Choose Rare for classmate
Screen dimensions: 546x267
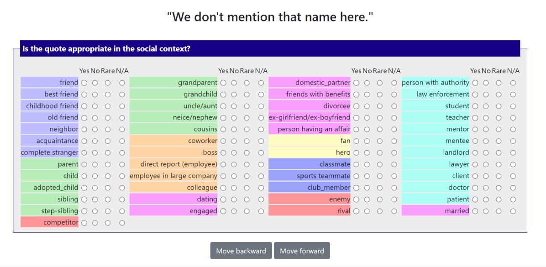380,164
